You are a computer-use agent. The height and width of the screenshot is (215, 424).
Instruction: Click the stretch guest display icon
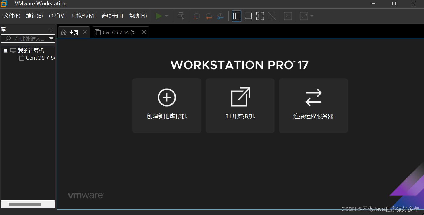(304, 16)
